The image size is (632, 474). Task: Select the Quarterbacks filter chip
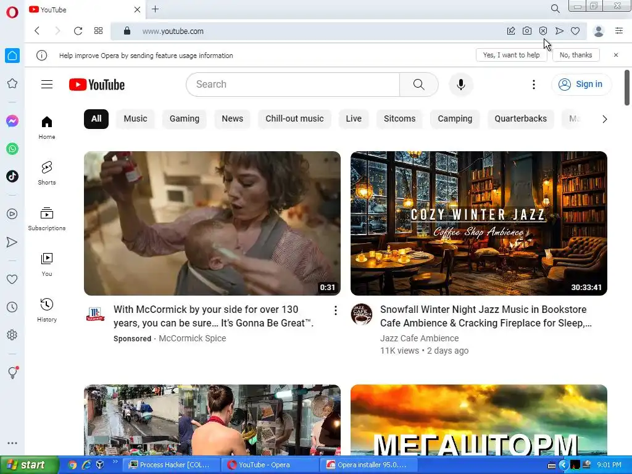coord(520,119)
